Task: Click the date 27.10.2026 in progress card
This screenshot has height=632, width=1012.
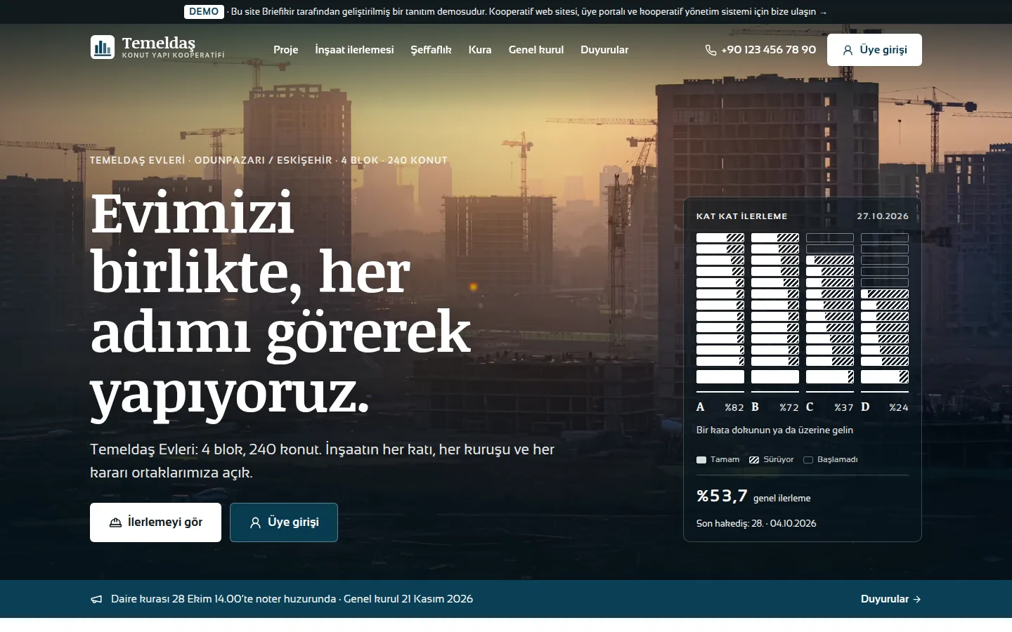Action: tap(883, 216)
